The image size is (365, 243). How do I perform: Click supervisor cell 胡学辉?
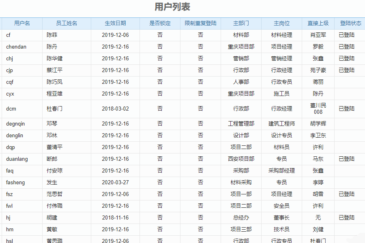[x=318, y=124]
